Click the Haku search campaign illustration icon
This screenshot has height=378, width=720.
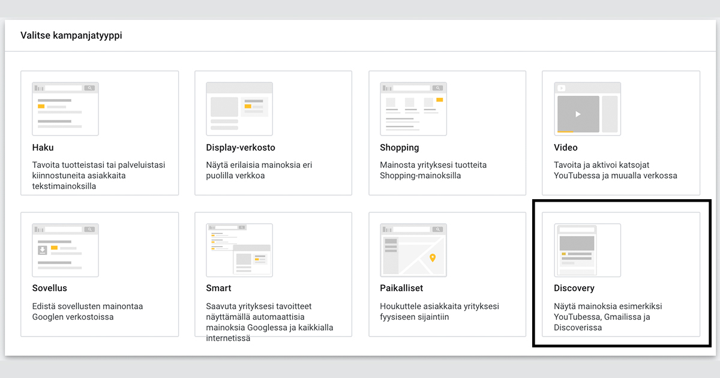tap(65, 109)
